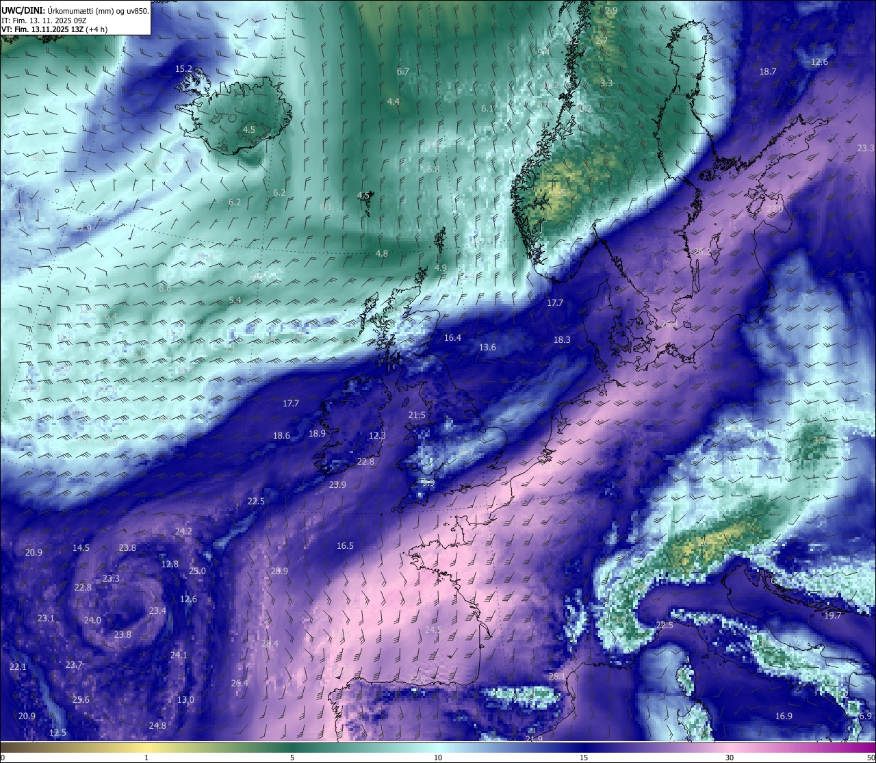
Task: Click the 28.4 value in the Bay of Biscay plume
Action: 270,644
